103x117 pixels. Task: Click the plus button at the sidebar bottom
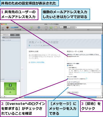pos(2,97)
